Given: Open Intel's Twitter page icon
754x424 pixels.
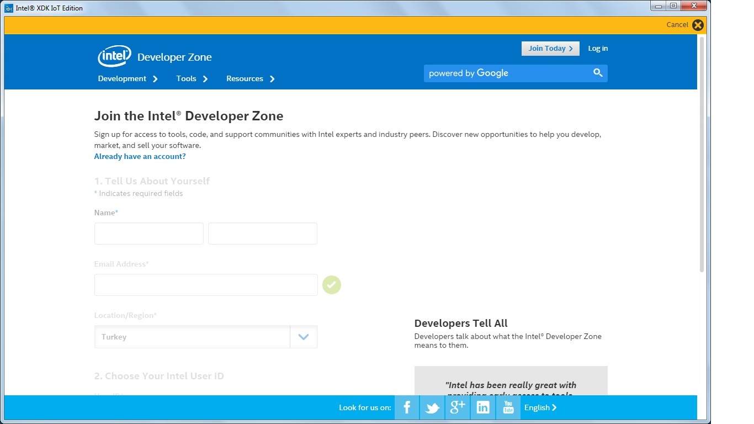Looking at the screenshot, I should (x=432, y=407).
